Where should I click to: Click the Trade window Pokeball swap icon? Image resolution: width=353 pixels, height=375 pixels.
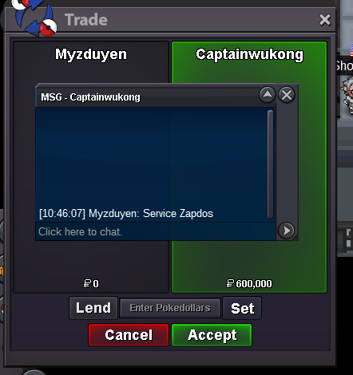tap(34, 17)
